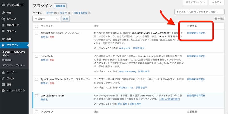This screenshot has width=228, height=114.
Task: View Hello Dolly details via 詳細を表示
Action: (144, 71)
